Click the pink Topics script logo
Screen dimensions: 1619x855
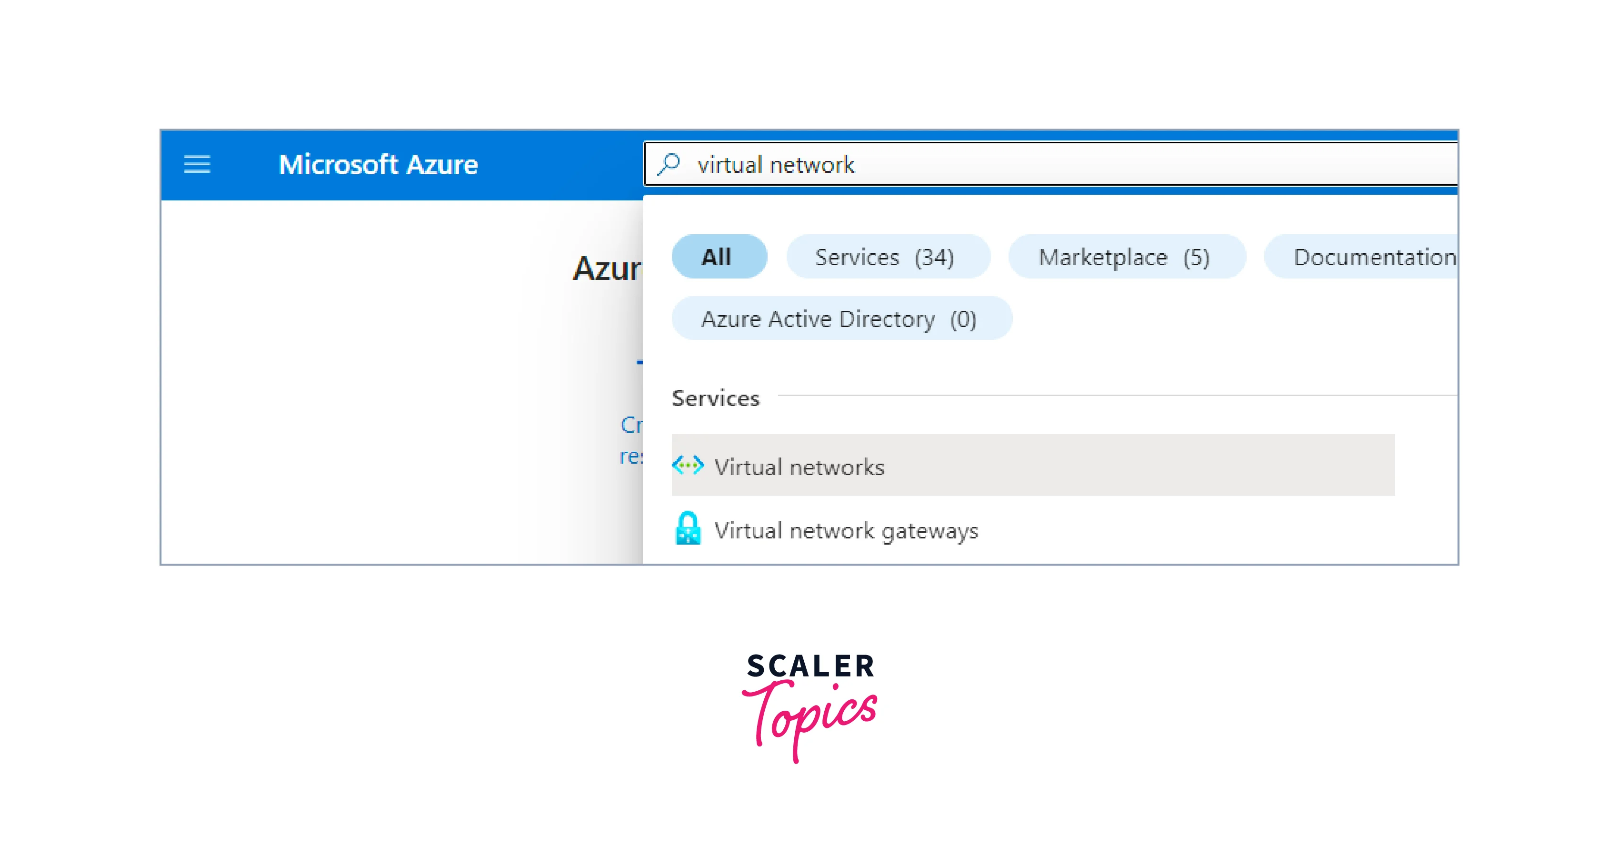click(809, 720)
